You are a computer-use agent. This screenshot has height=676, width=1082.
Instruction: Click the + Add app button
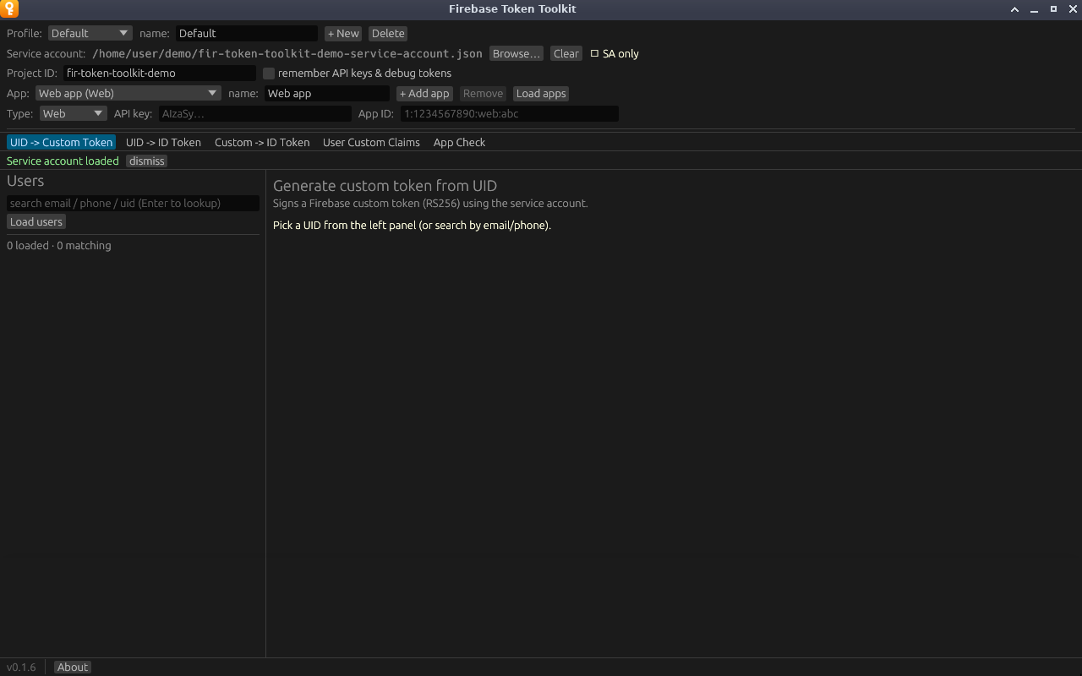(424, 93)
